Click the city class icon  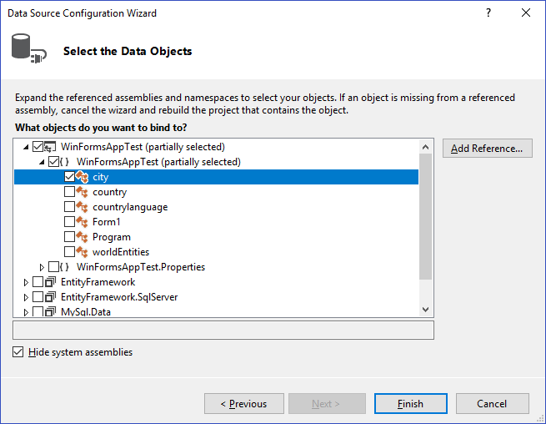82,177
